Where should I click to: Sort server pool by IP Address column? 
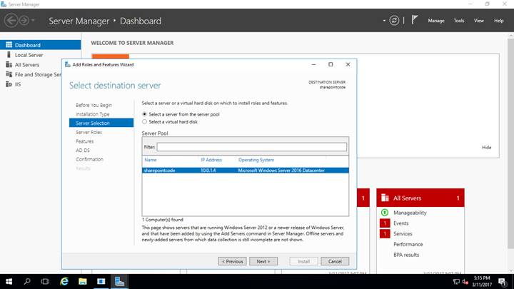coord(211,160)
